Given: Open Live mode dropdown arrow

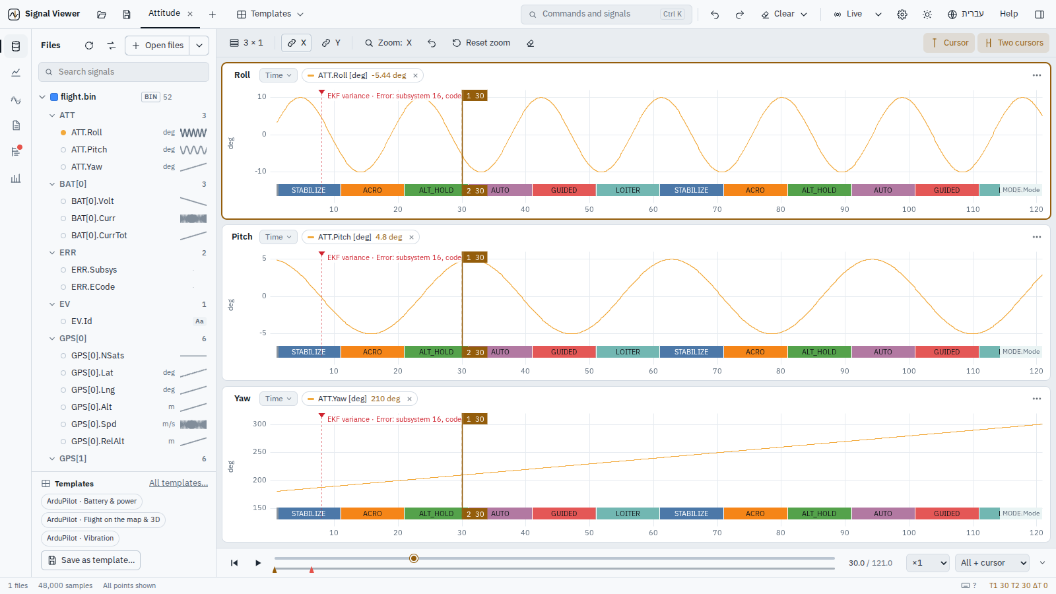Looking at the screenshot, I should pyautogui.click(x=878, y=14).
